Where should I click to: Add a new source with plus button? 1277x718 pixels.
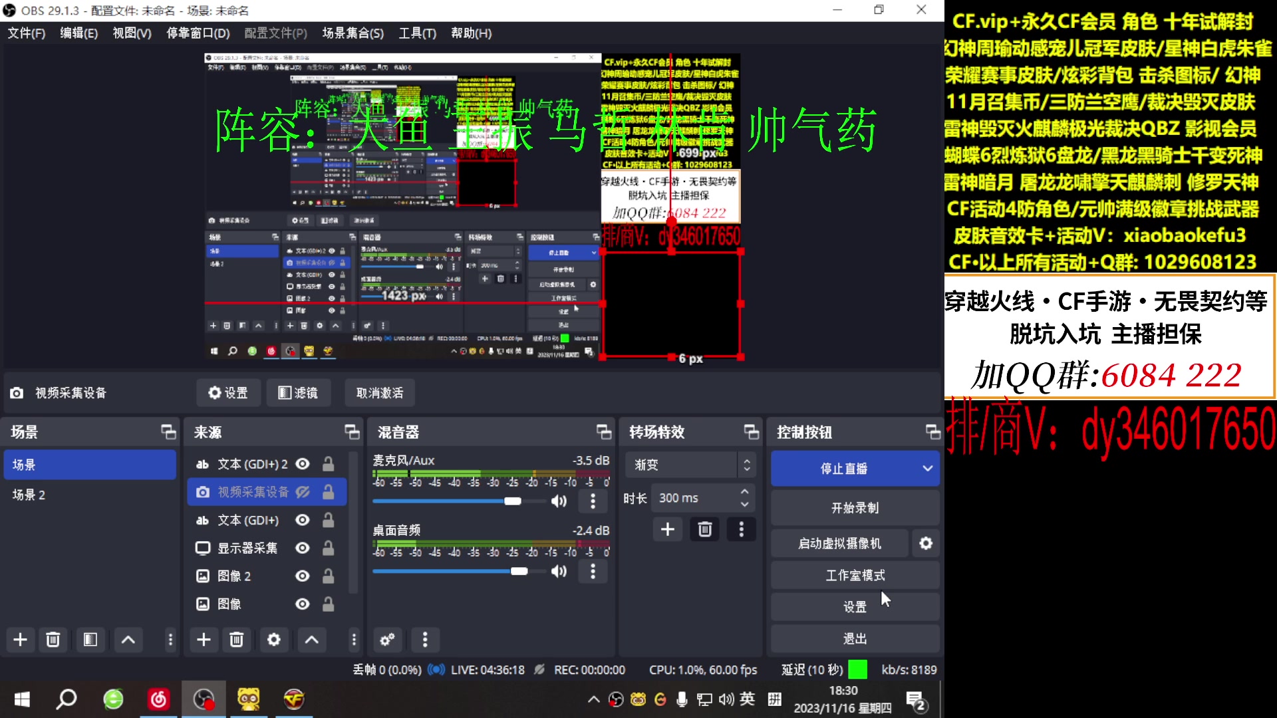[x=204, y=640]
